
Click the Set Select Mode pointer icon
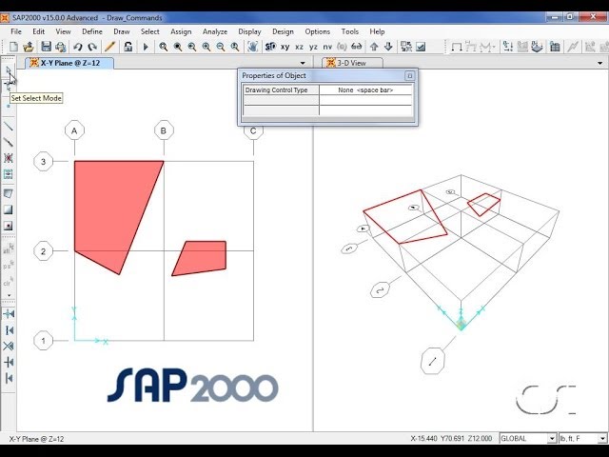9,70
